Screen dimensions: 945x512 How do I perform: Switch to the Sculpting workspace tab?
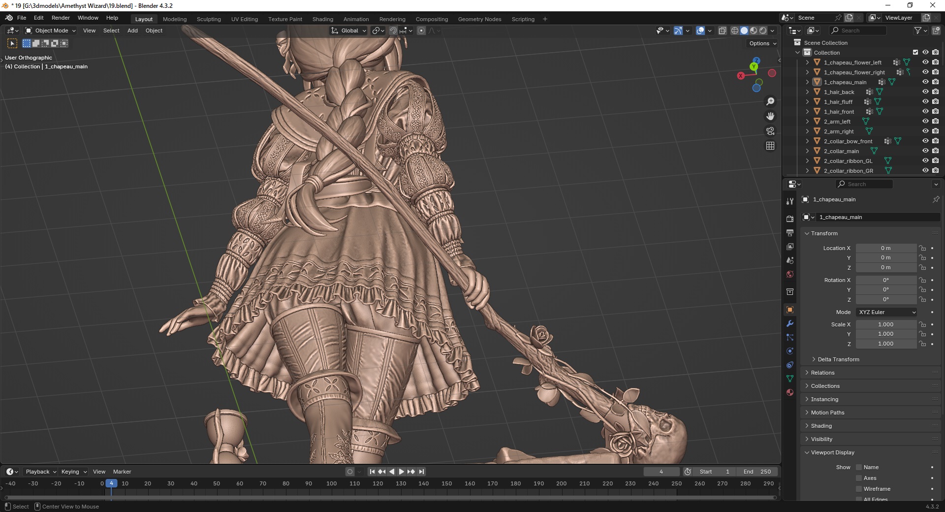point(209,19)
